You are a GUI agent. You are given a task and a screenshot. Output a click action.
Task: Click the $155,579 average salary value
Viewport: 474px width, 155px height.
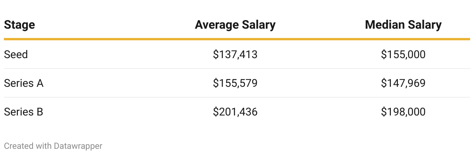pos(235,83)
